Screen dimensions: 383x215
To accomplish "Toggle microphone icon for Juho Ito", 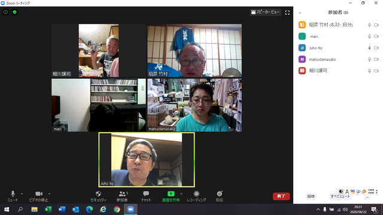I will tap(369, 48).
